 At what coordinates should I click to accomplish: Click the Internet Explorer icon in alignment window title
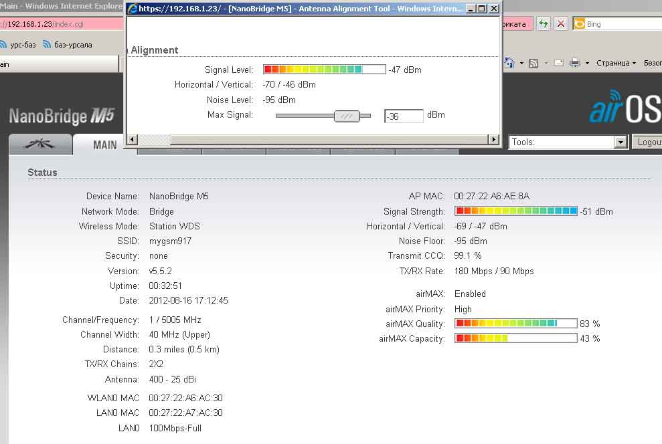click(133, 9)
